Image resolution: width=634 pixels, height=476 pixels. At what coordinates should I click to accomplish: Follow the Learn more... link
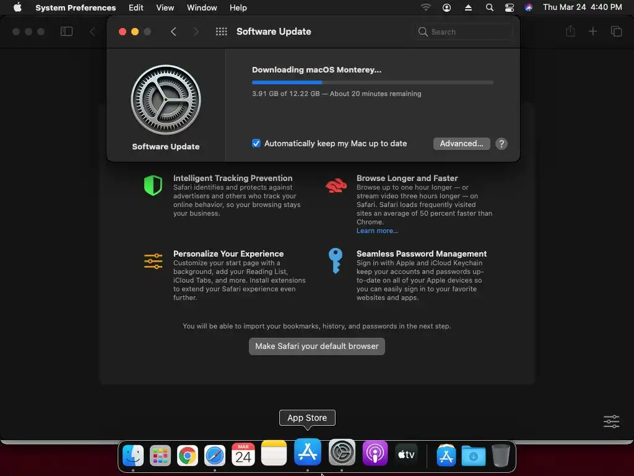(377, 231)
